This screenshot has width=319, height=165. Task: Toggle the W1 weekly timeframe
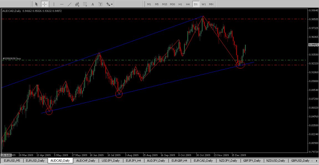[204, 4]
